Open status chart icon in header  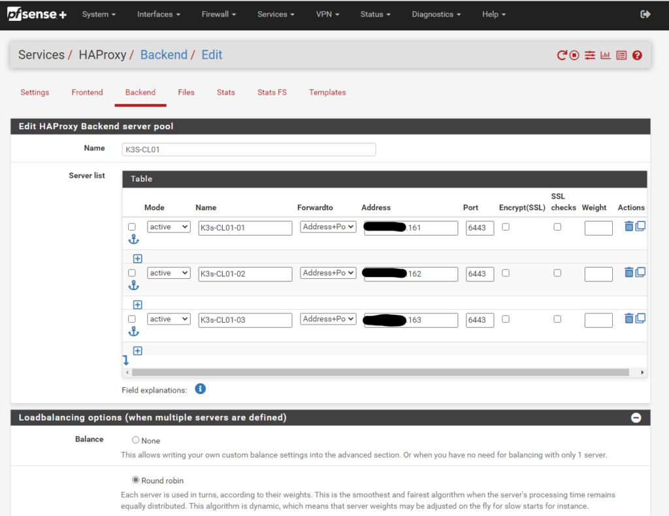[606, 55]
